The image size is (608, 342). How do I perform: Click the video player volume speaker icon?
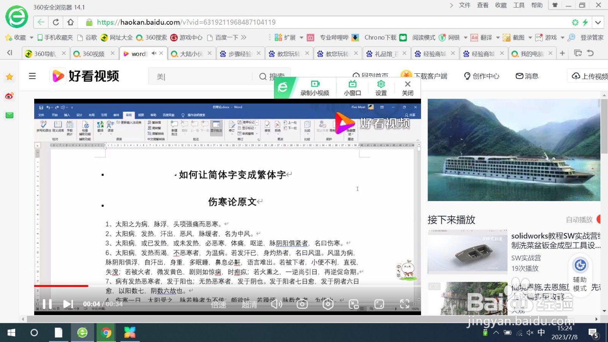coord(276,304)
